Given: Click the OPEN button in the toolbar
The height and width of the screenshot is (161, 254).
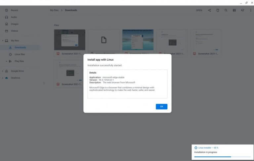Looking at the screenshot, I should [199, 10].
